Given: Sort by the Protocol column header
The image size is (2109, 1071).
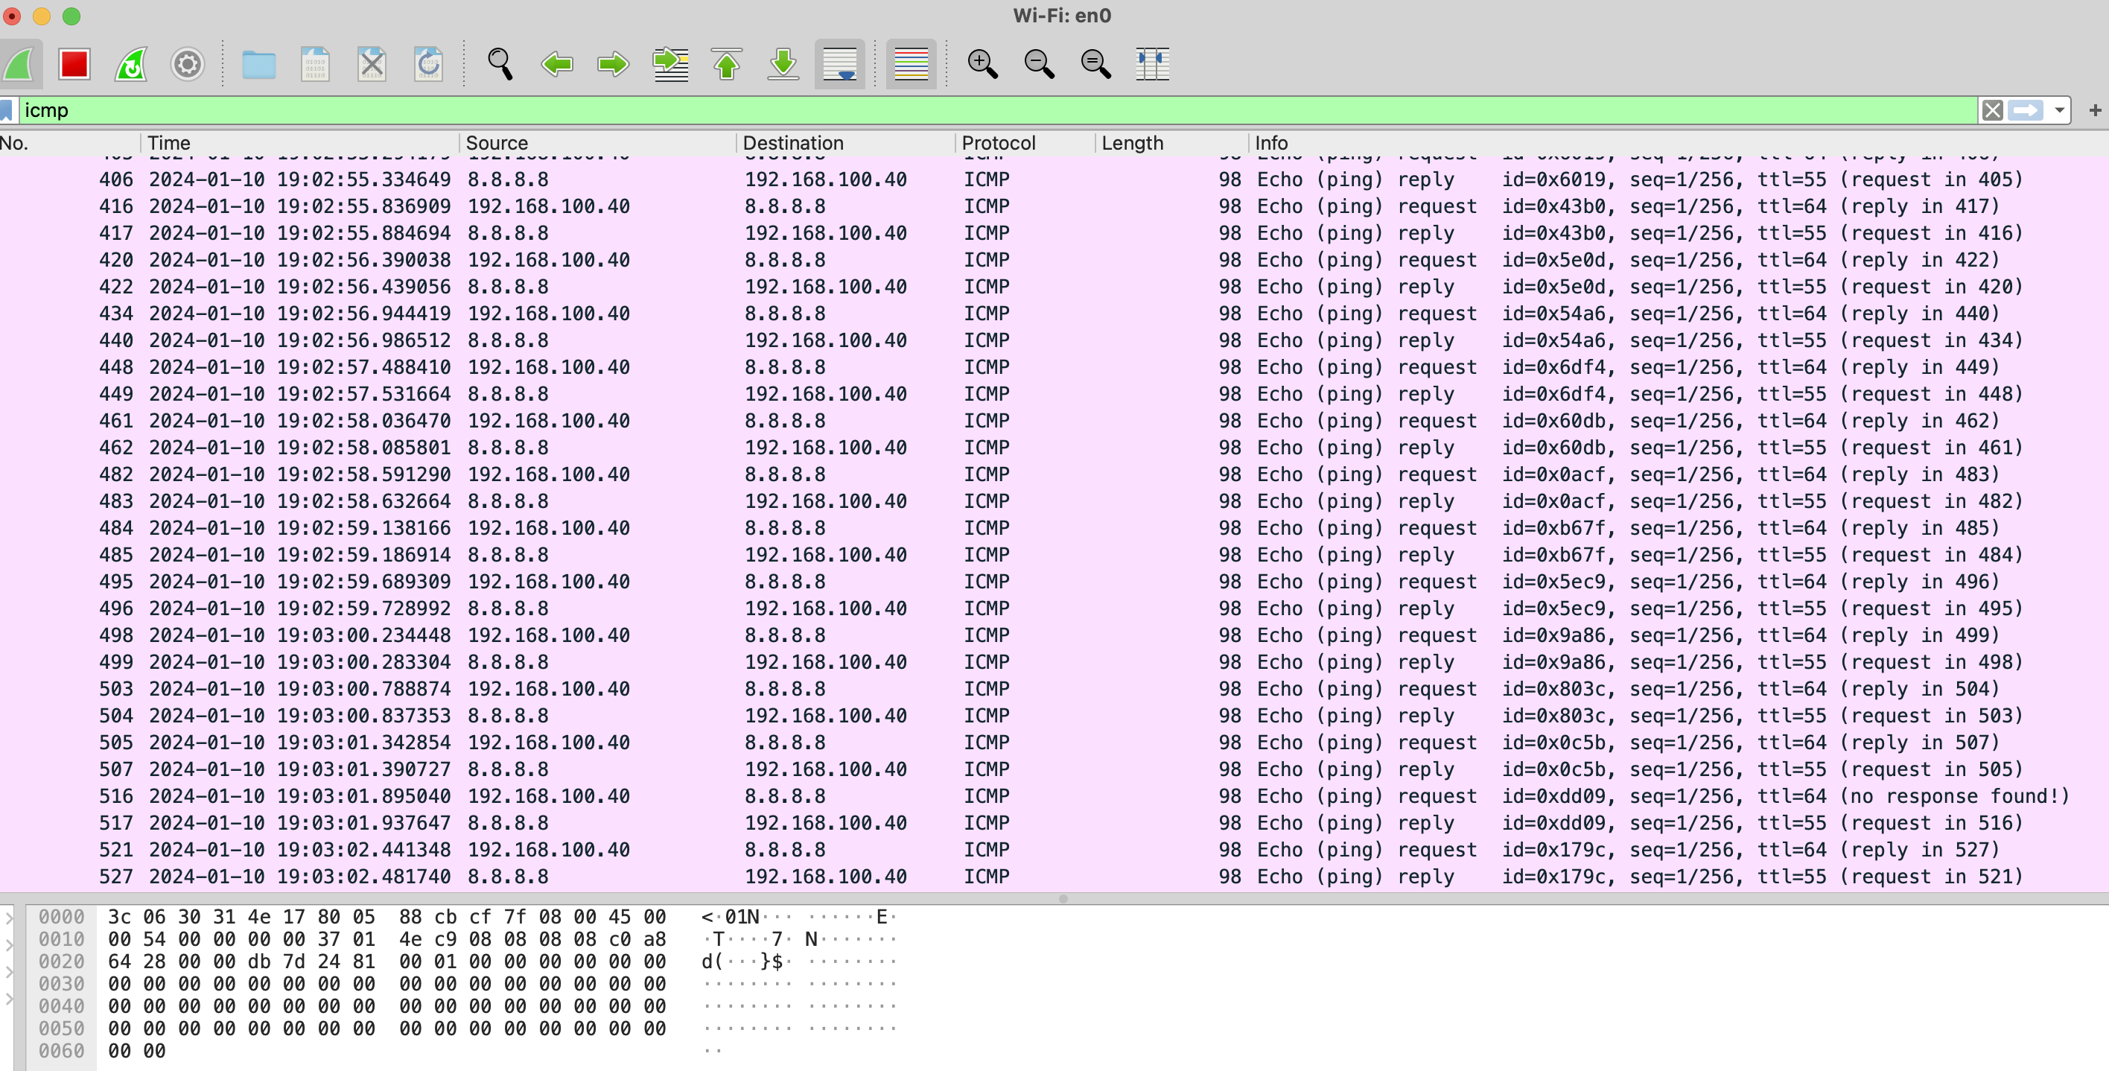Looking at the screenshot, I should point(998,142).
